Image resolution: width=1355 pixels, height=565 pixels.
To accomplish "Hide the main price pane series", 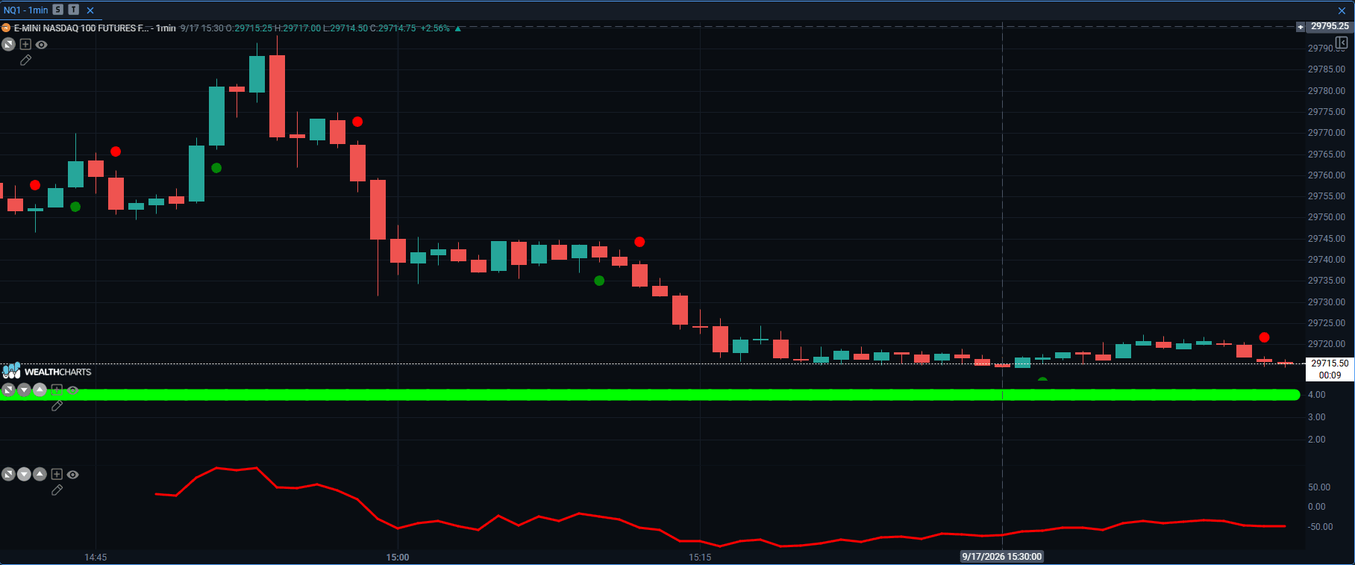I will point(42,45).
